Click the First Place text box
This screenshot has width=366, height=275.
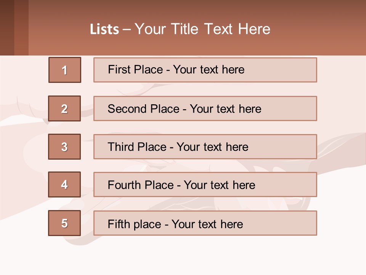[205, 70]
